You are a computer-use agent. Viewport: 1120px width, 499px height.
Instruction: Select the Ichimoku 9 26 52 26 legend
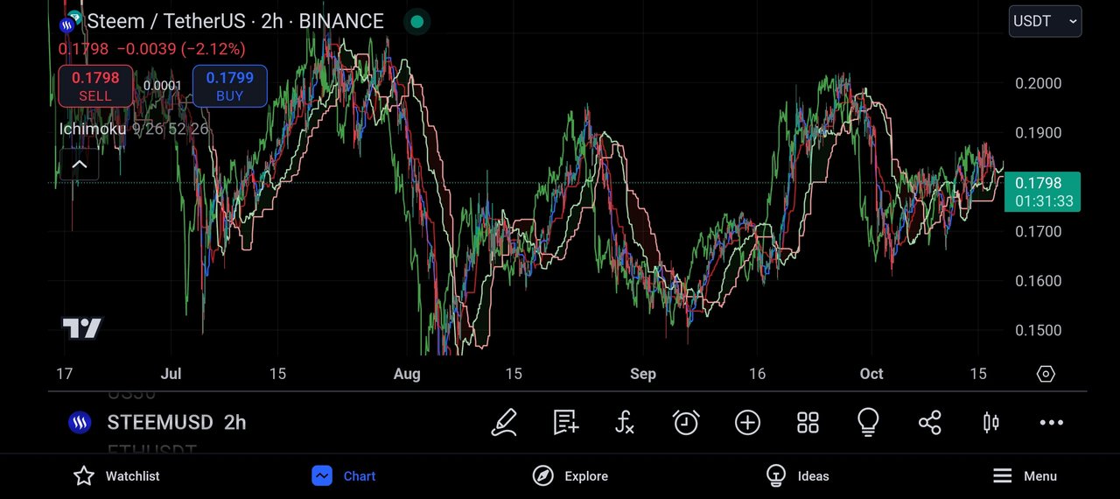tap(134, 129)
